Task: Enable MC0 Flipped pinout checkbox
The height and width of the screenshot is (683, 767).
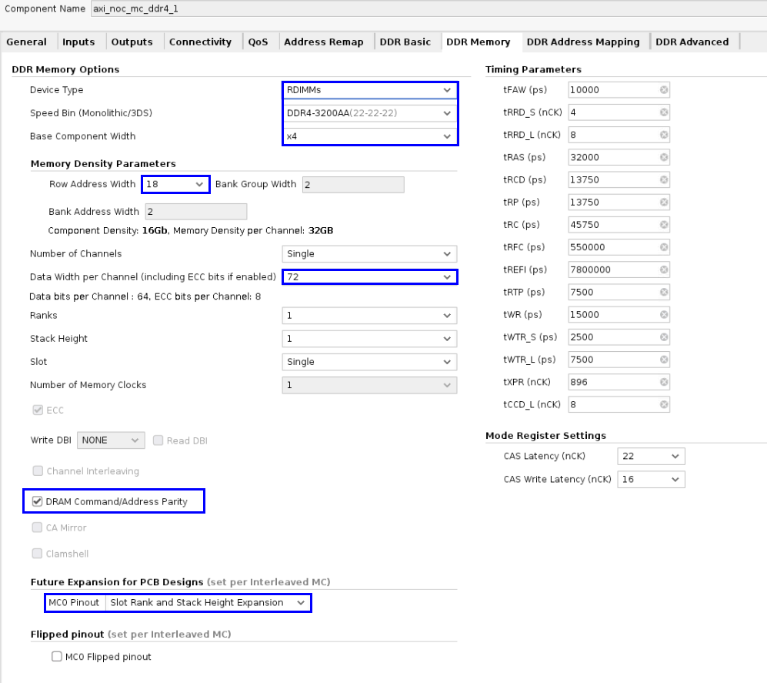Action: point(56,657)
